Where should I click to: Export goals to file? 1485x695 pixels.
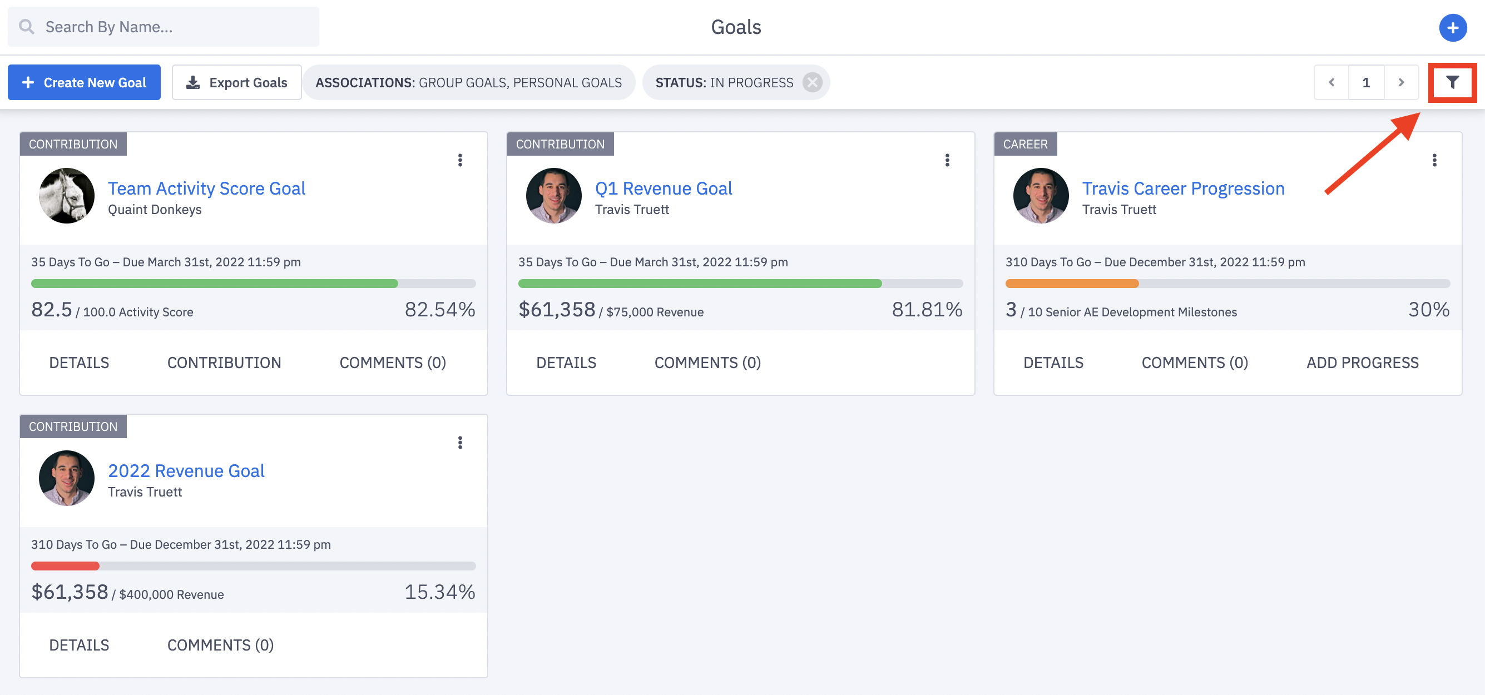pos(236,82)
